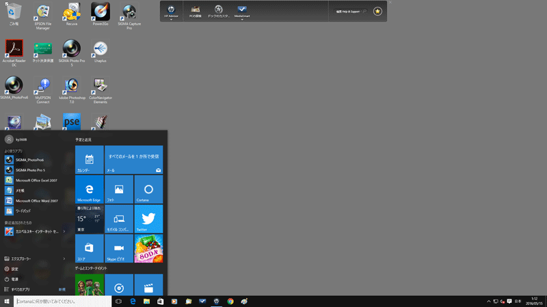The width and height of the screenshot is (547, 307).
Task: Open the Cortana tile
Action: 148,190
